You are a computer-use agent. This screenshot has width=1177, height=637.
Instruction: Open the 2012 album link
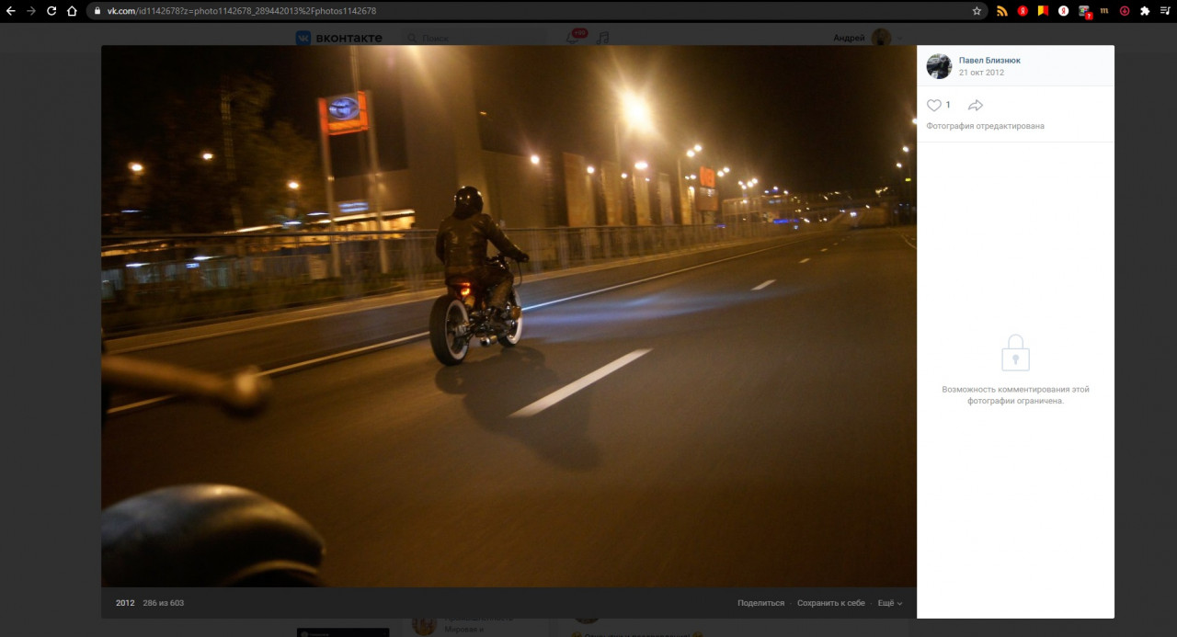tap(125, 603)
